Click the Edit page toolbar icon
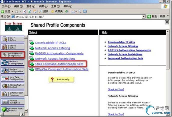Image resolution: width=172 pixels, height=117 pixels. pos(85,11)
